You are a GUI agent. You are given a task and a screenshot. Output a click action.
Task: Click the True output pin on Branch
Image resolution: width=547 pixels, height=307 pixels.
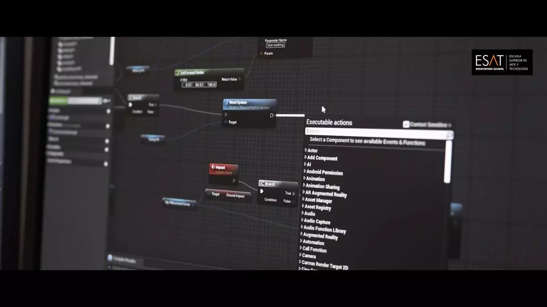coord(294,193)
